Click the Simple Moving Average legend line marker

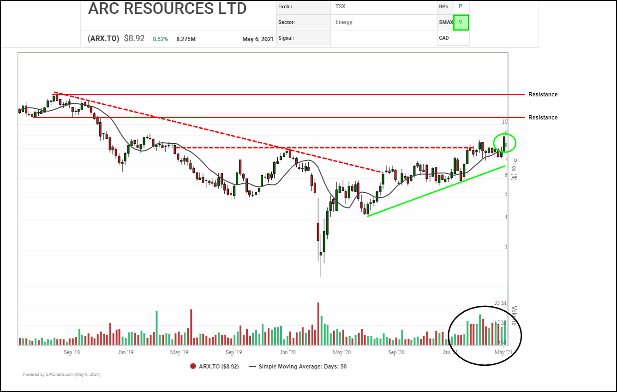point(252,367)
